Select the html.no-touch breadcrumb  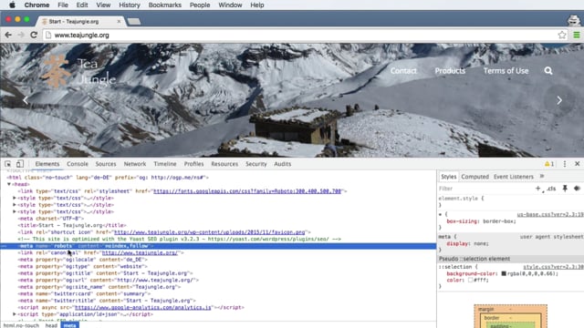tap(21, 325)
